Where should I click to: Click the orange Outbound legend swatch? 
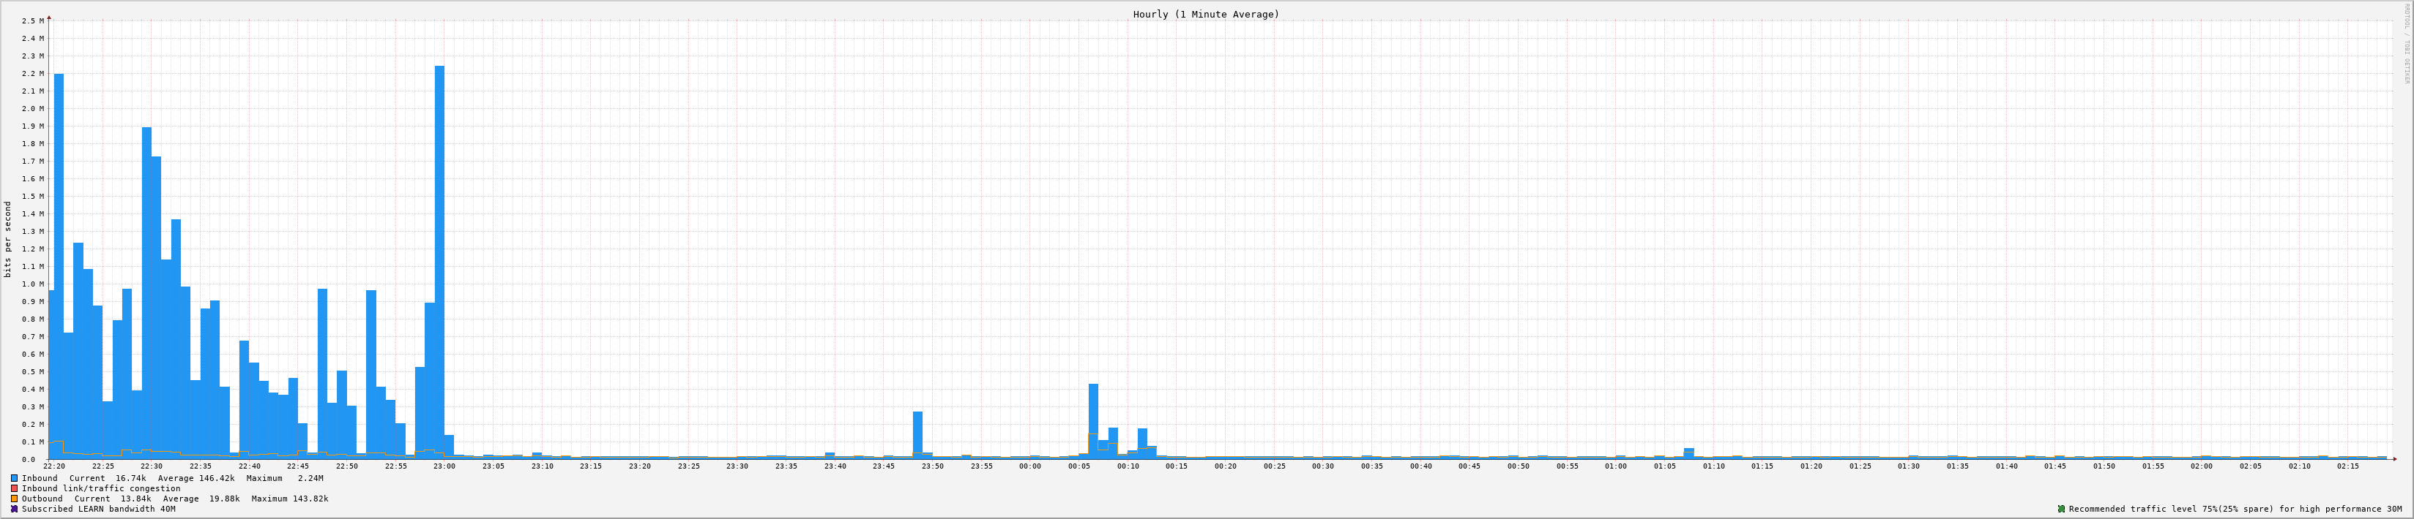pos(14,499)
